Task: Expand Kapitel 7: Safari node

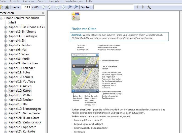Action: coord(6,55)
